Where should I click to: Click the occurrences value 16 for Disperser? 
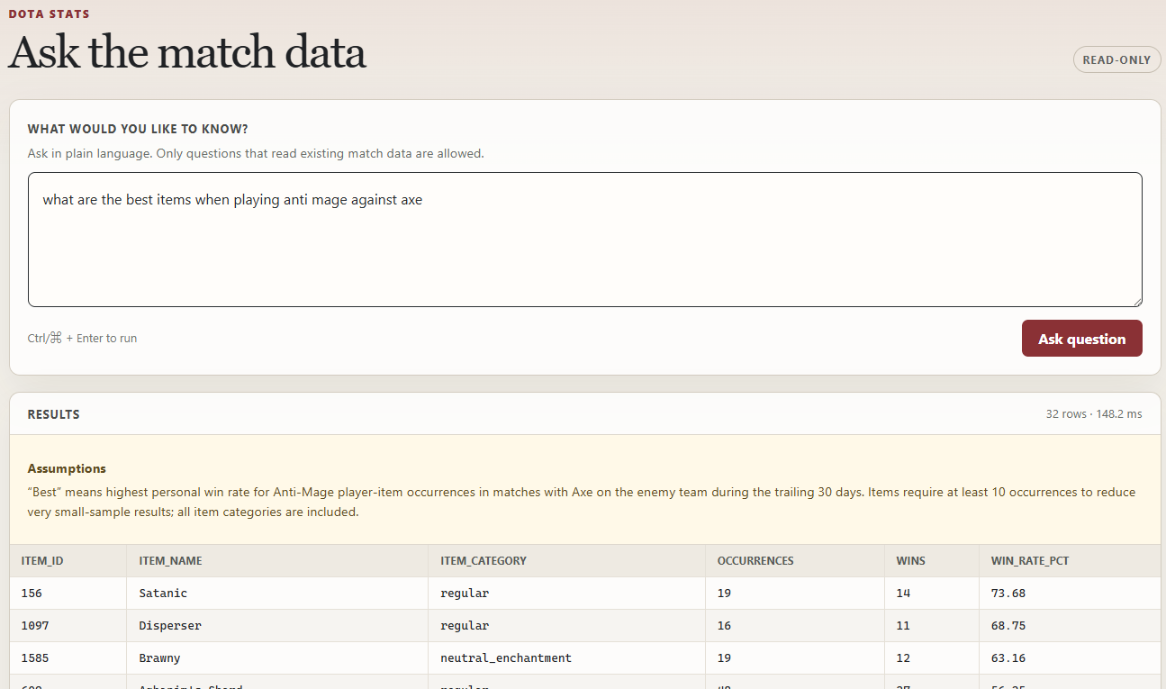click(795, 626)
